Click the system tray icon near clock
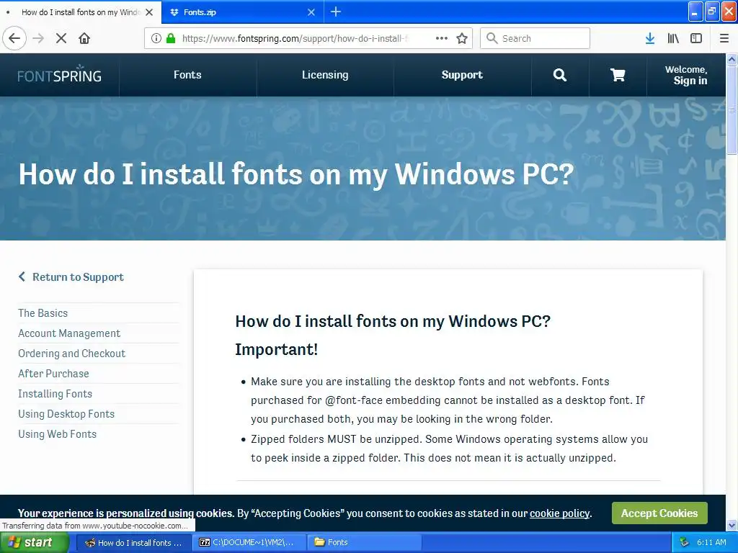 [685, 542]
